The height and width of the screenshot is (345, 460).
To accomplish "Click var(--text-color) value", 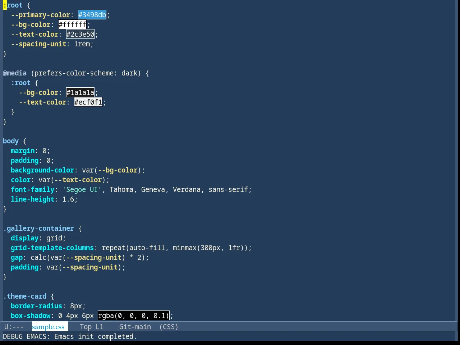I will 72,180.
